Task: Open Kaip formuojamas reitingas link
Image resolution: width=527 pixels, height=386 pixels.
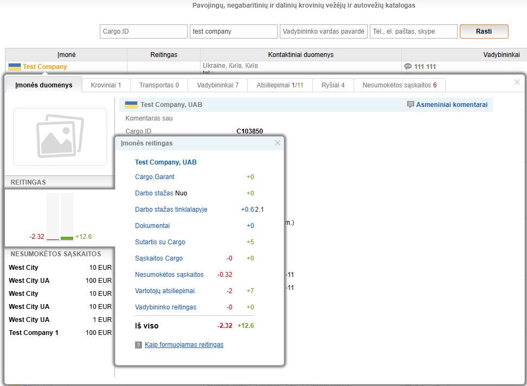Action: [184, 345]
